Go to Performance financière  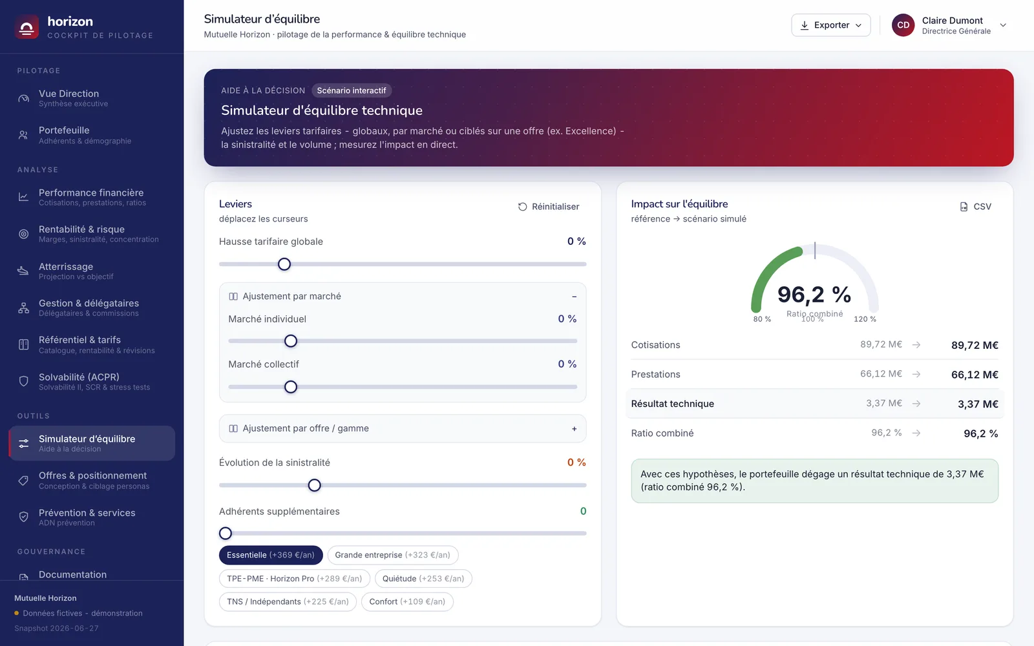tap(92, 197)
